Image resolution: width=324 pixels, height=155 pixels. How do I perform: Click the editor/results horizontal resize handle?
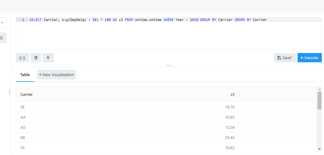click(x=169, y=66)
